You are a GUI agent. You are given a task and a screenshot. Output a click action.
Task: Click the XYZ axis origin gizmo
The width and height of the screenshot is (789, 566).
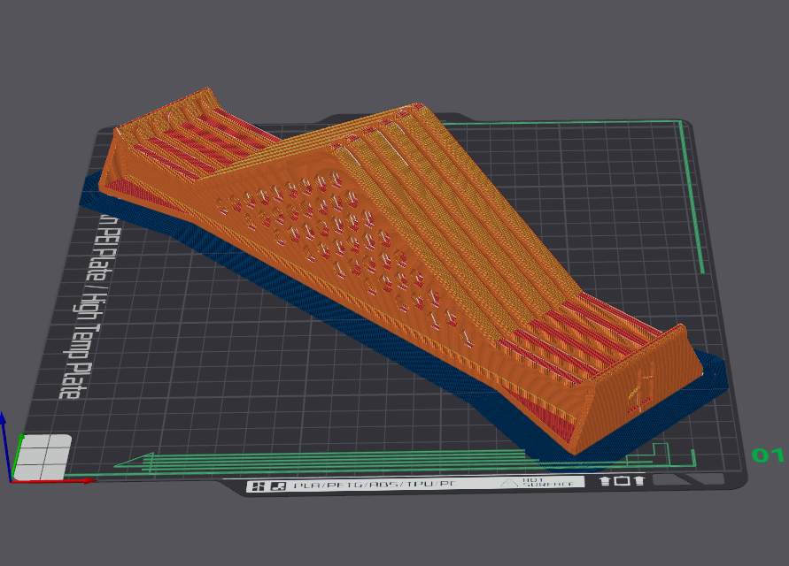(10, 480)
